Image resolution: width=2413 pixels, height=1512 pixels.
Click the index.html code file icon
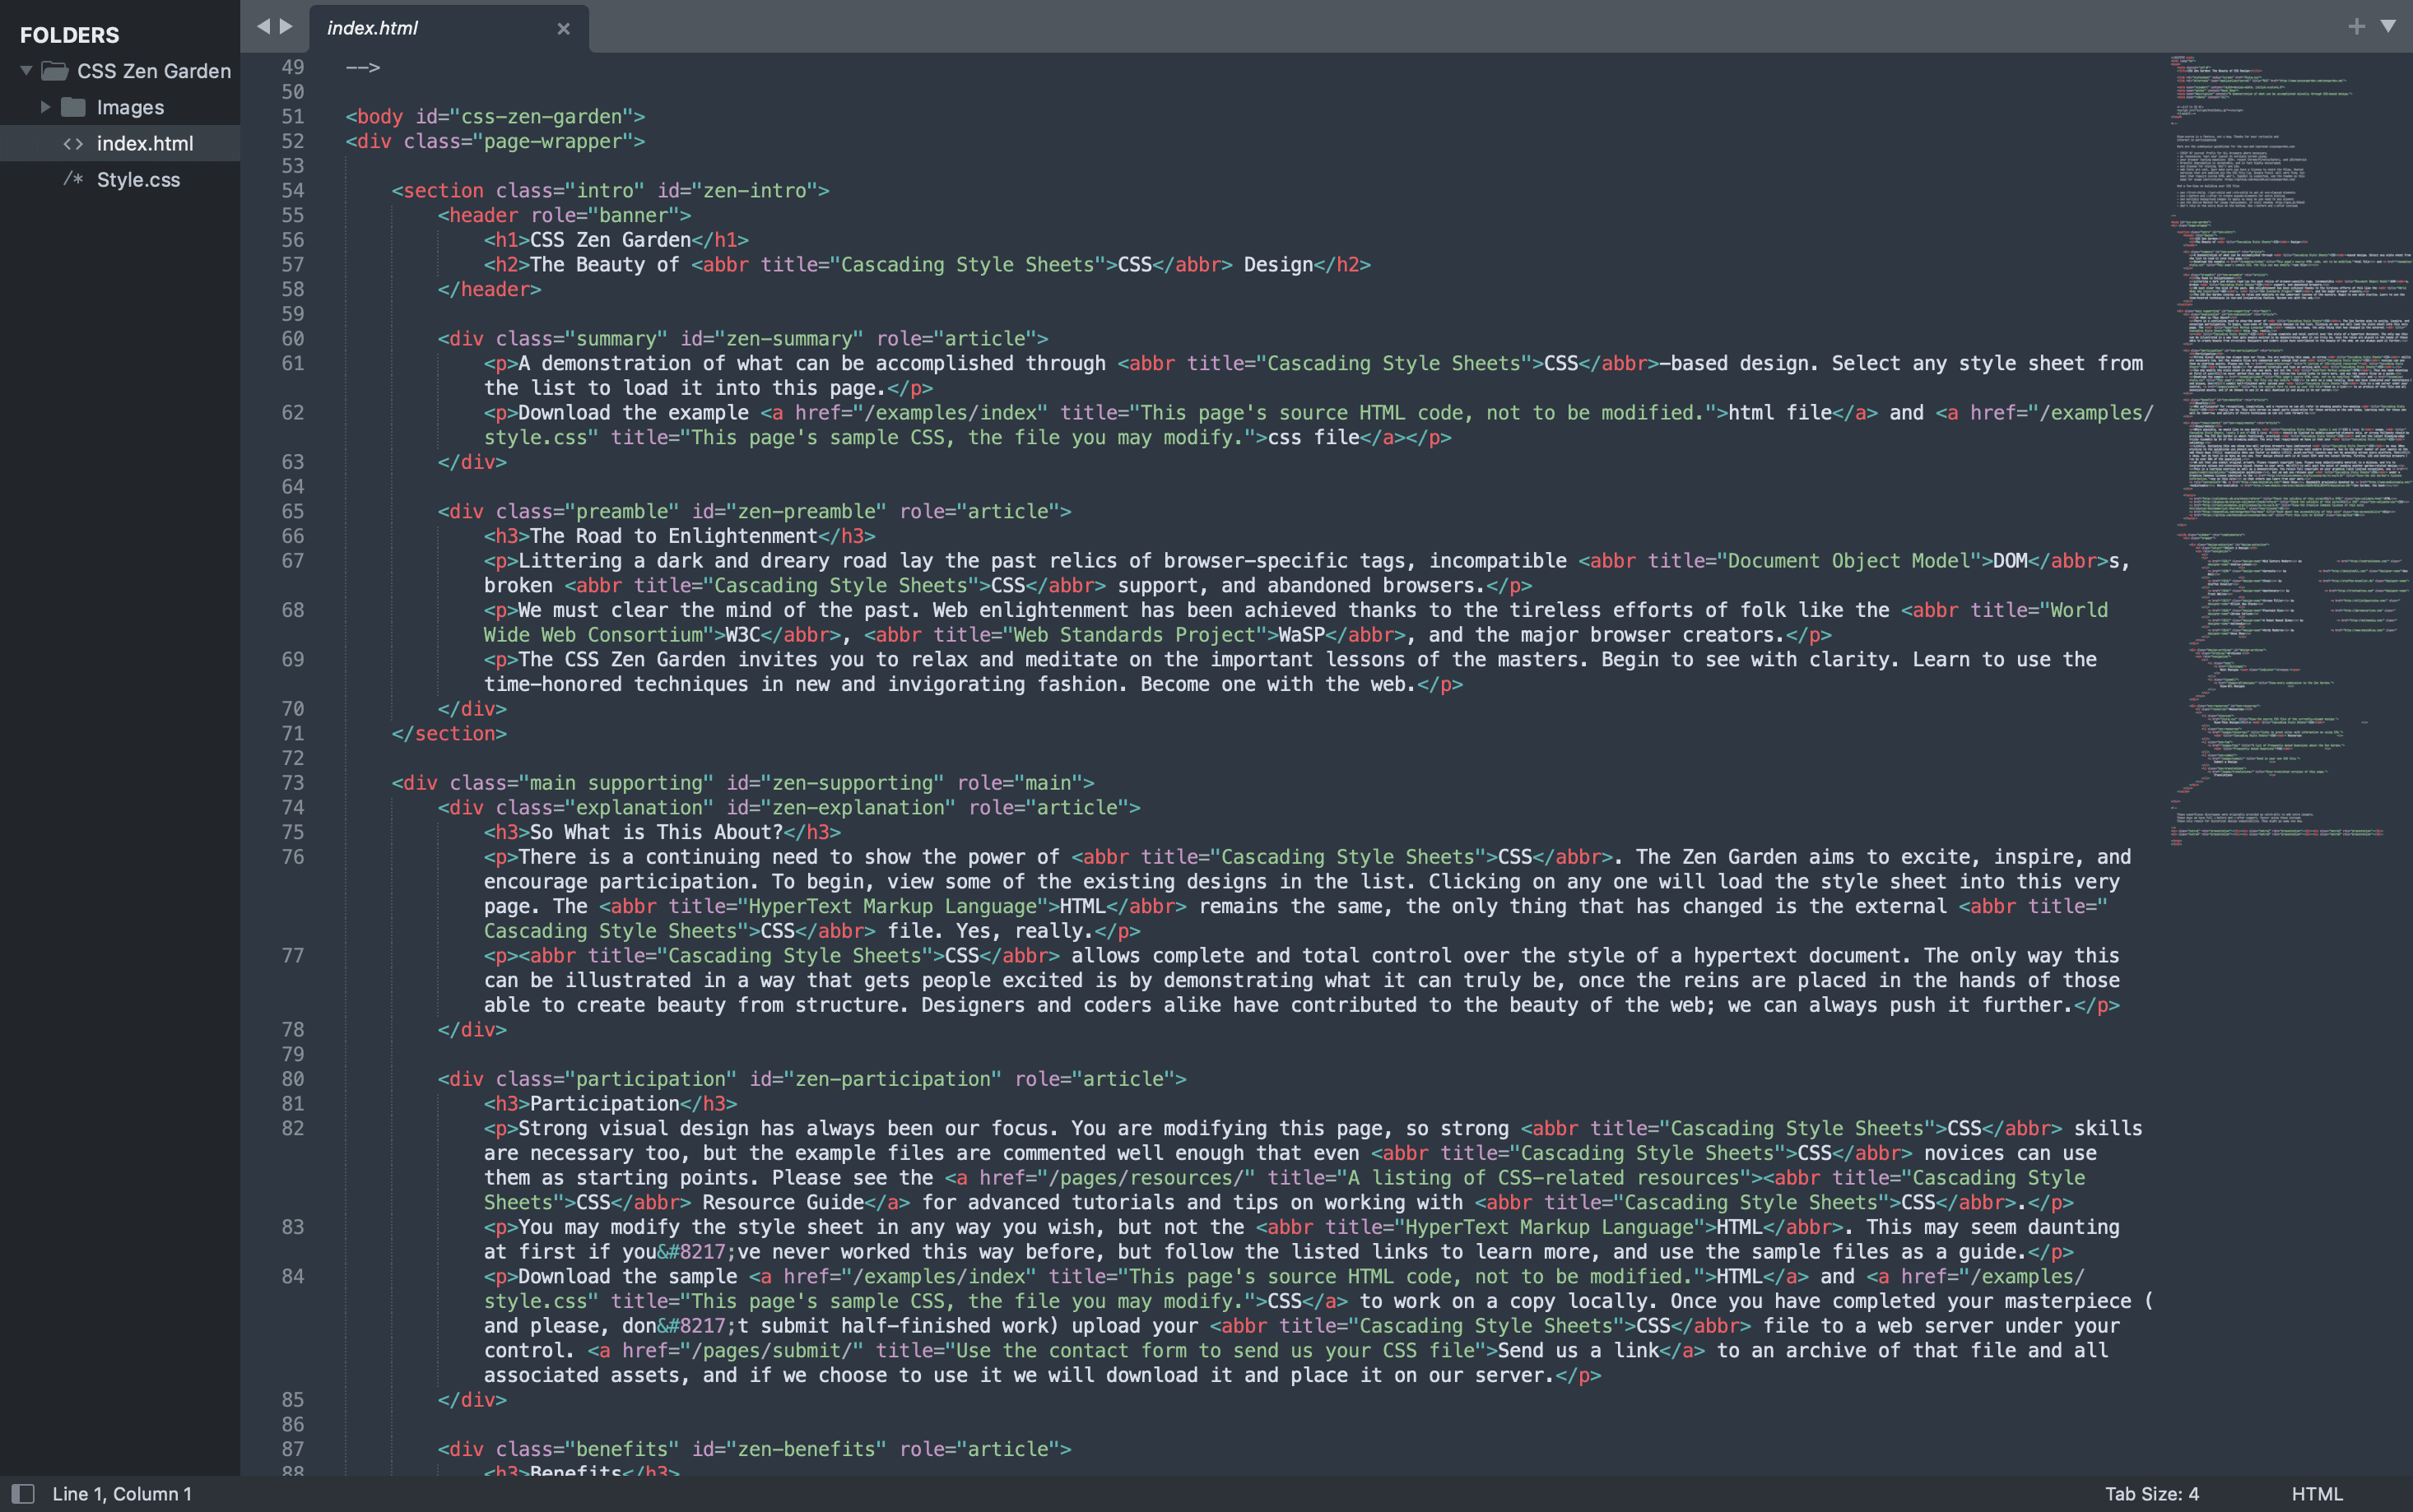[73, 144]
